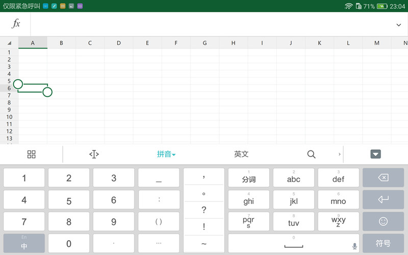Expand the formula bar chevron
The image size is (408, 255).
(398, 24)
